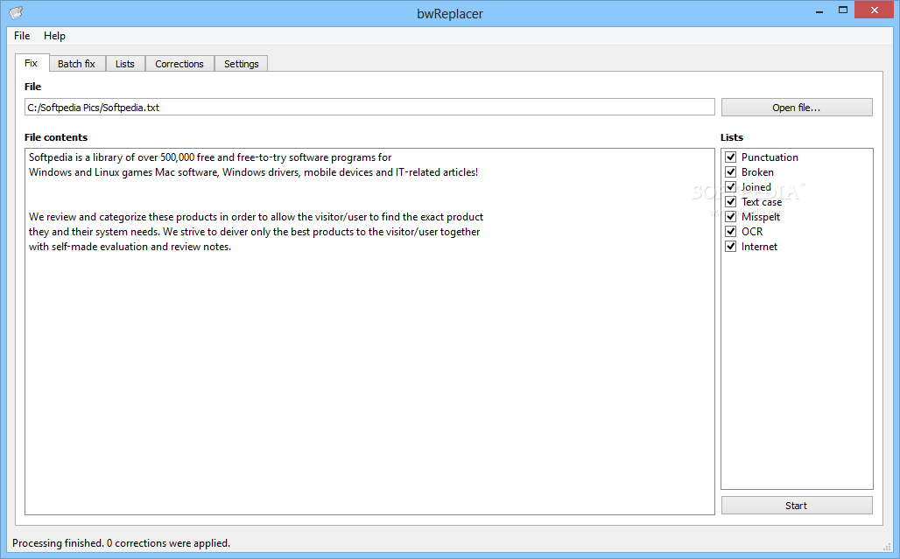Click the line 'with self-made evaluation and review notes.'
Viewport: 900px width, 559px height.
pos(130,247)
